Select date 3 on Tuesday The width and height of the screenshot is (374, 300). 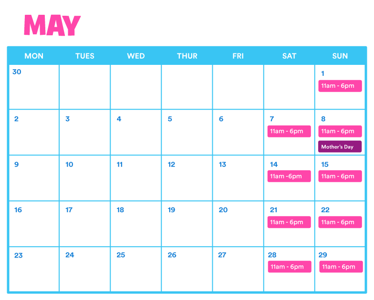(68, 119)
